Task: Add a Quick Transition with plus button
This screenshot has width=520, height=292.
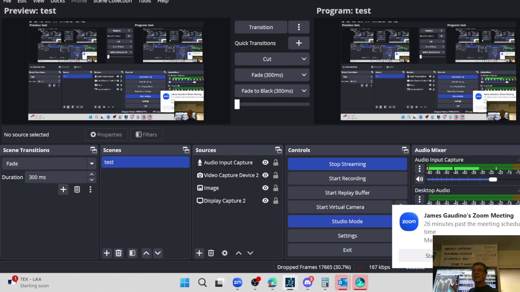Action: pos(299,43)
